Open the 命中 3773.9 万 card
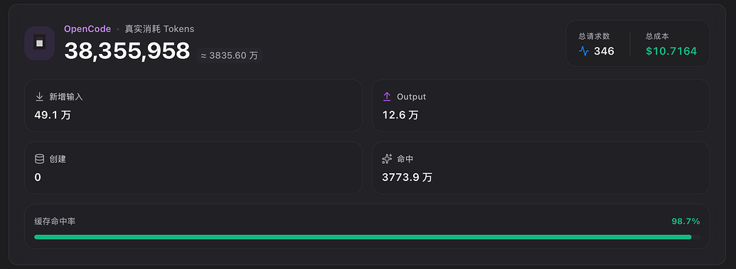Viewport: 736px width, 269px height. (x=540, y=168)
